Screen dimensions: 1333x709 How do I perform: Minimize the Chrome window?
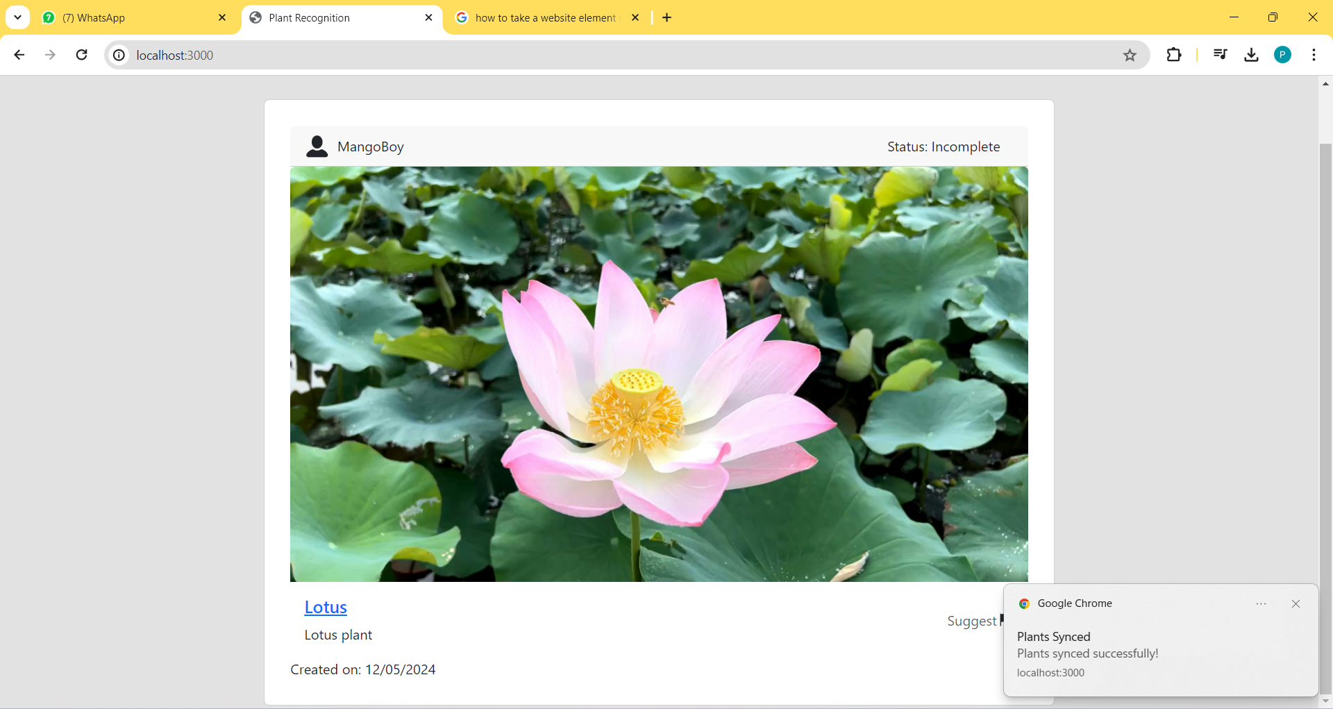tap(1234, 17)
